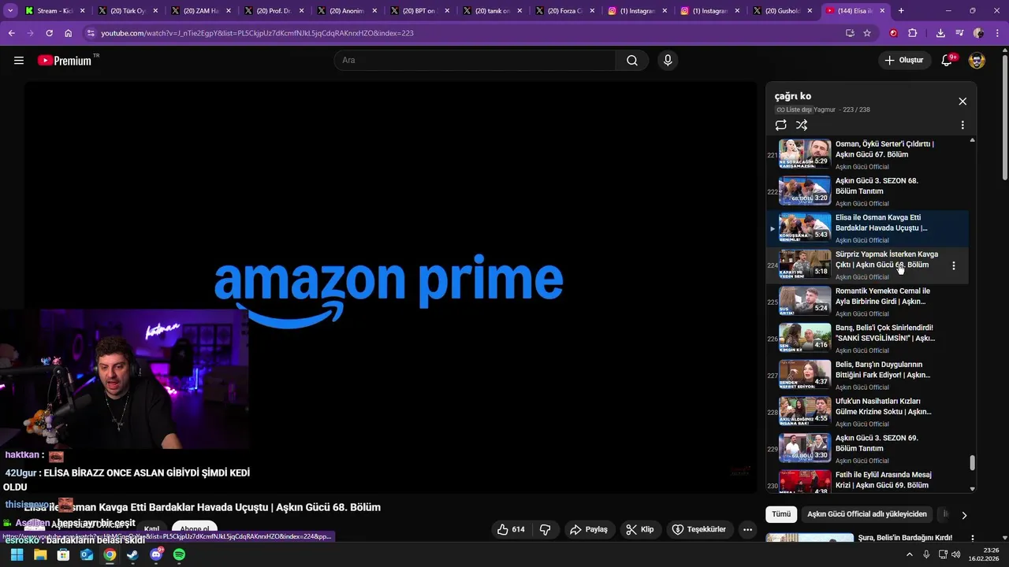
Task: Open Barış, Belis'i Çok Sinirlendirdi video
Action: (868, 339)
